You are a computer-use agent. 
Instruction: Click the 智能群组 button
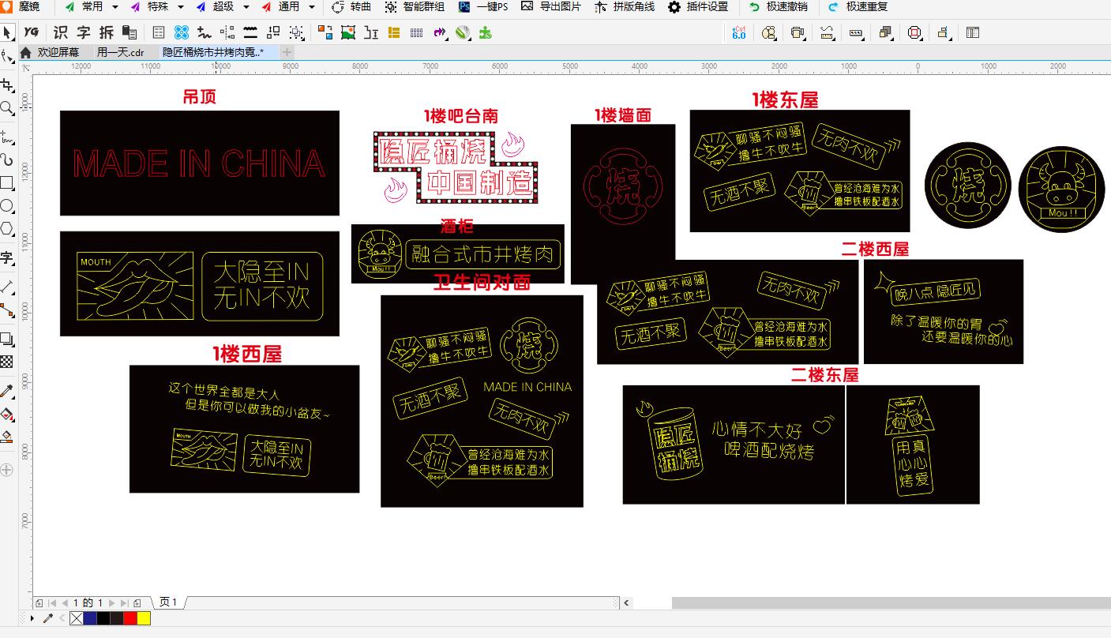(x=414, y=6)
